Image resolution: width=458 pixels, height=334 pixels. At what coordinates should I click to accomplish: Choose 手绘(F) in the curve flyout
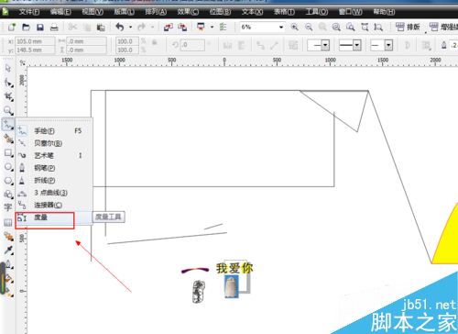pos(54,131)
